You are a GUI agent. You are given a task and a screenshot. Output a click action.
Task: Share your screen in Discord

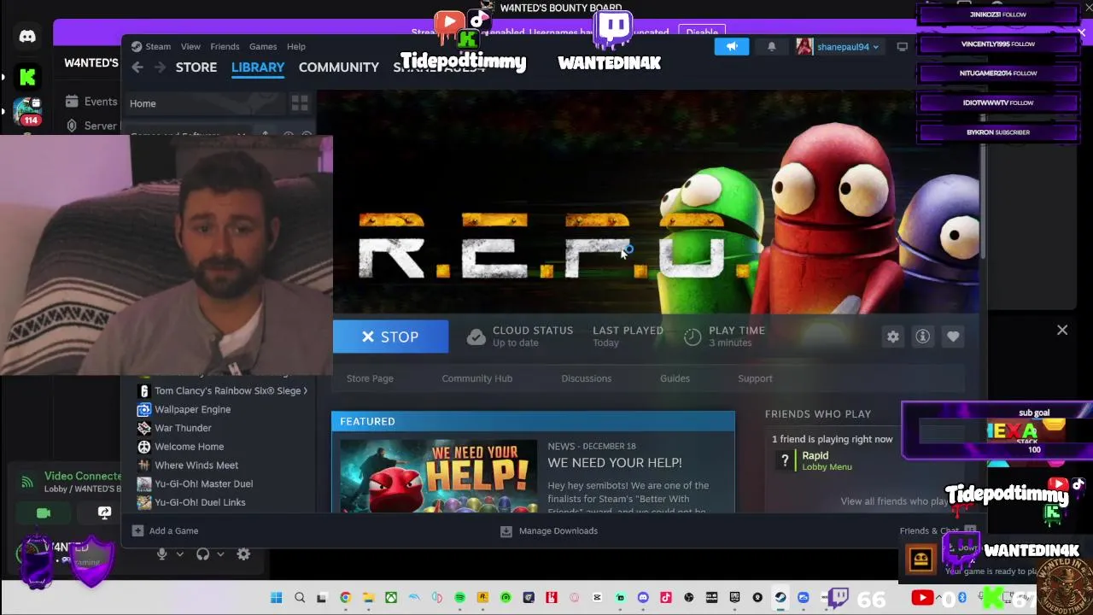click(104, 512)
